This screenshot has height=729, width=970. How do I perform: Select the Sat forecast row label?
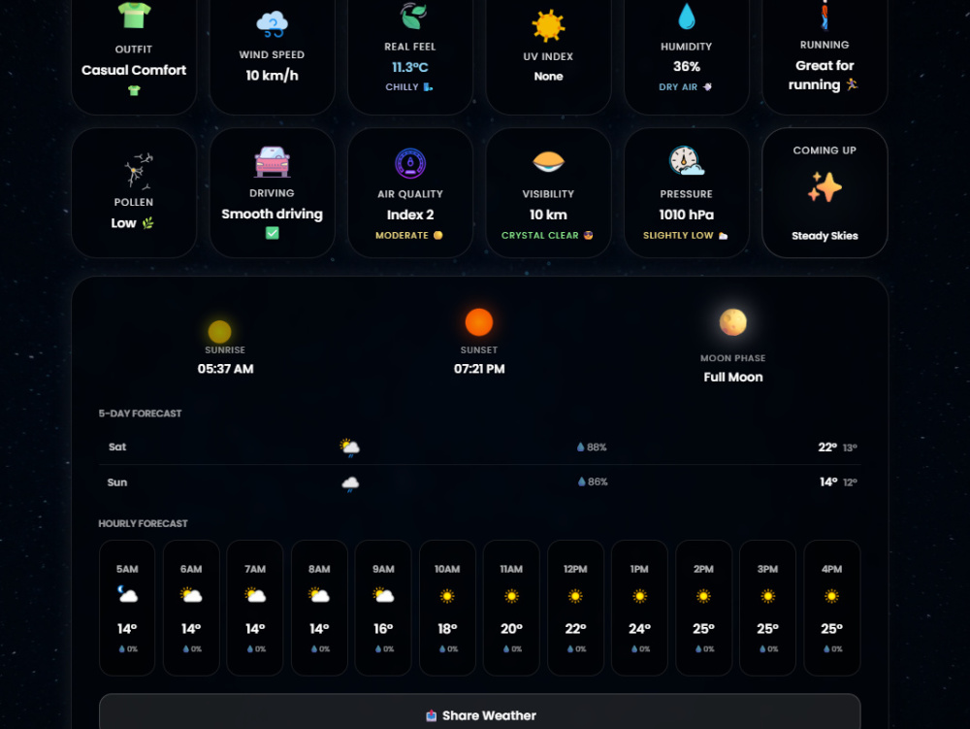pyautogui.click(x=117, y=447)
